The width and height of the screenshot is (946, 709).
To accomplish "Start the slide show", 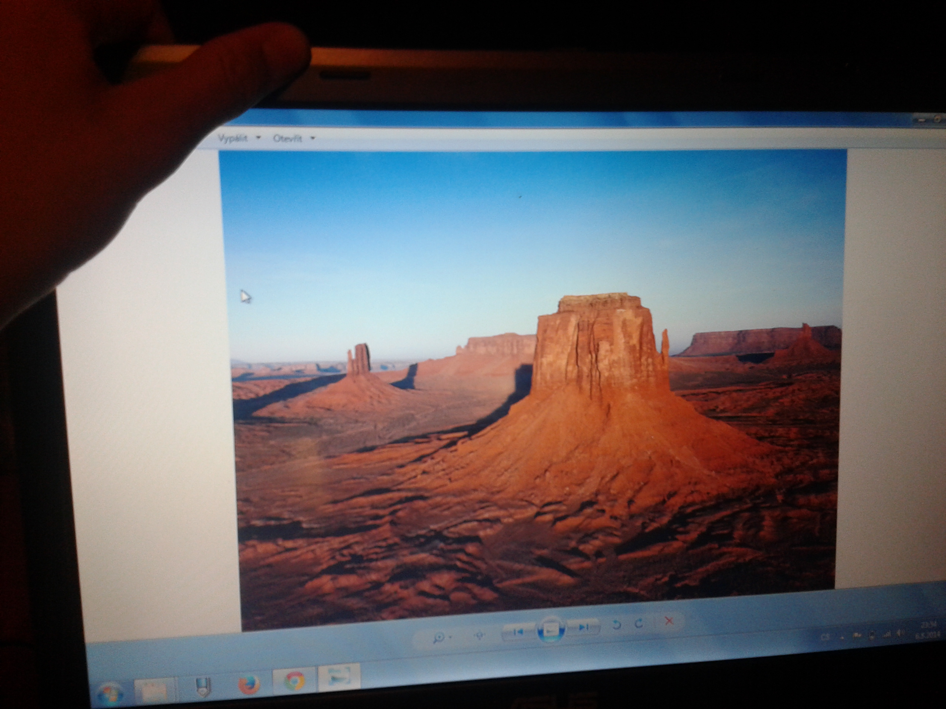I will pyautogui.click(x=551, y=629).
